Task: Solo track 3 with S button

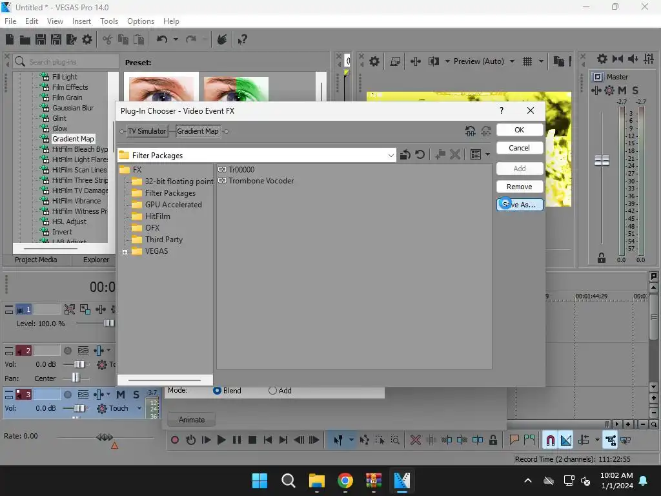Action: tap(136, 395)
